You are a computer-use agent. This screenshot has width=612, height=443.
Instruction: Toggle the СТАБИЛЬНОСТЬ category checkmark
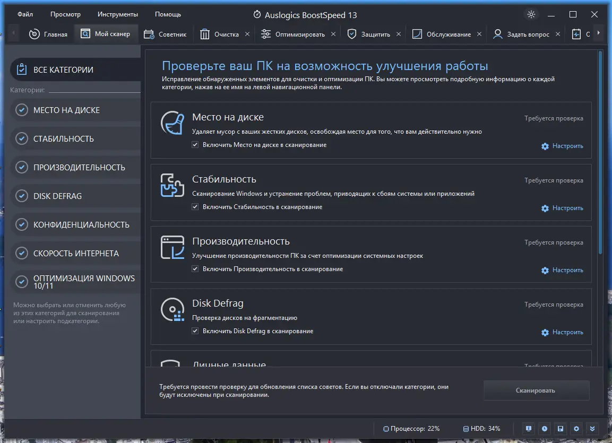(x=21, y=138)
